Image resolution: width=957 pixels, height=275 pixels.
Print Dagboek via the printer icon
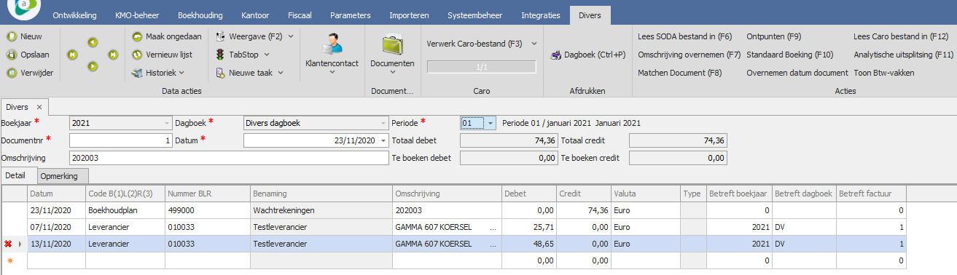(556, 54)
